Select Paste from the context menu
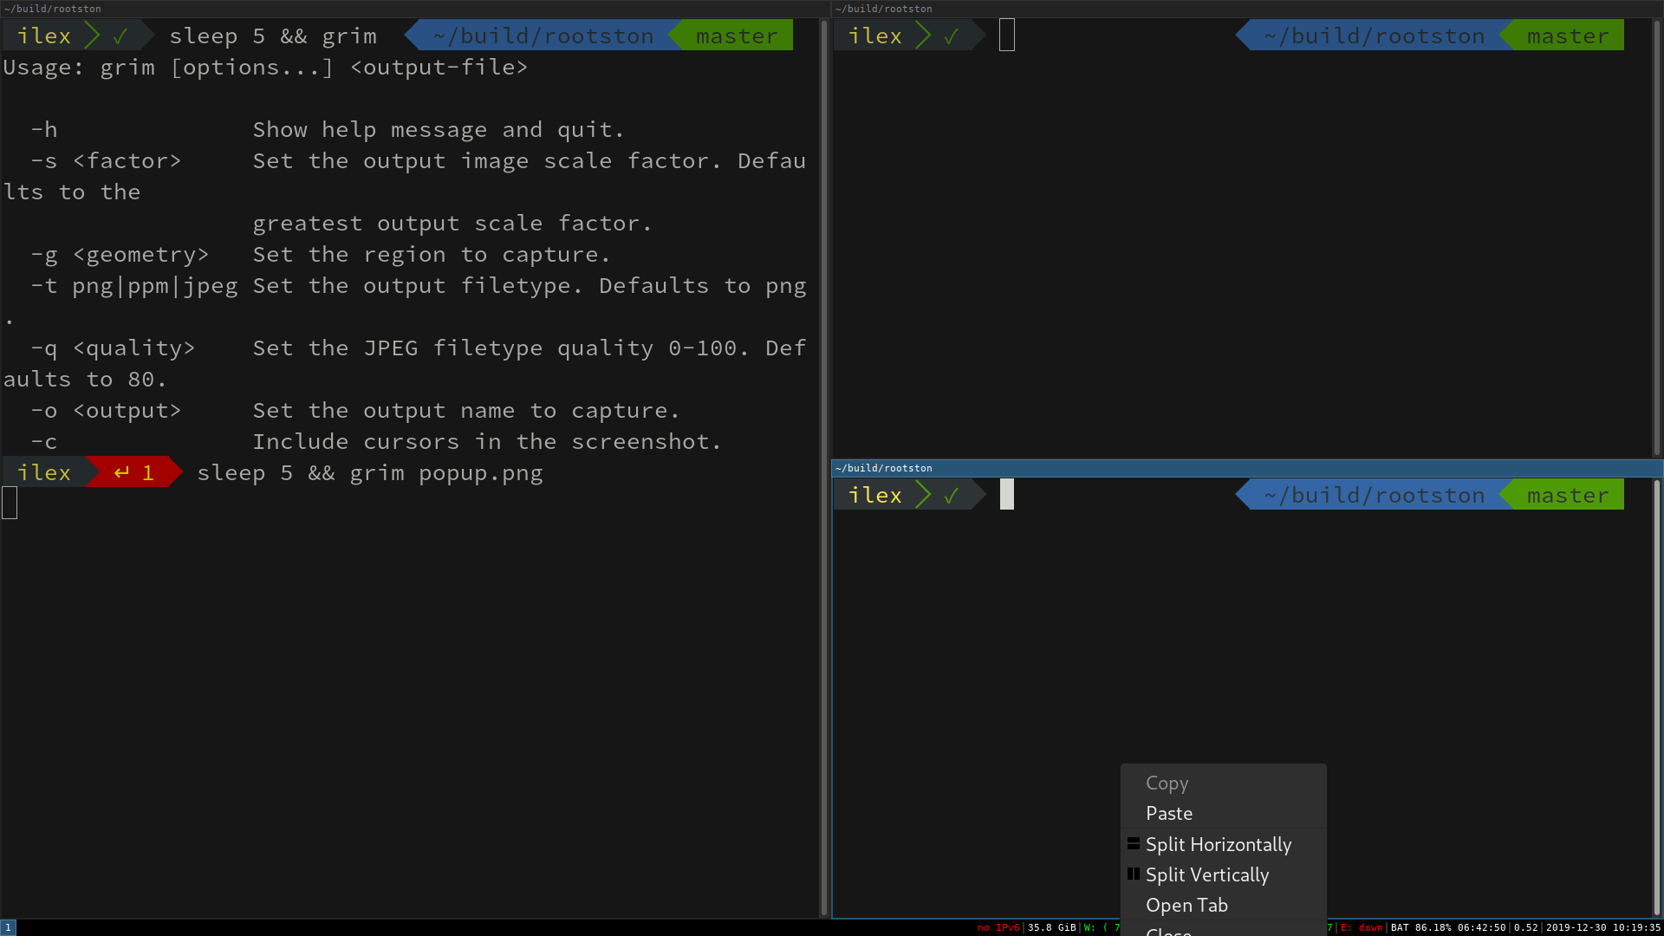The width and height of the screenshot is (1664, 936). point(1168,813)
